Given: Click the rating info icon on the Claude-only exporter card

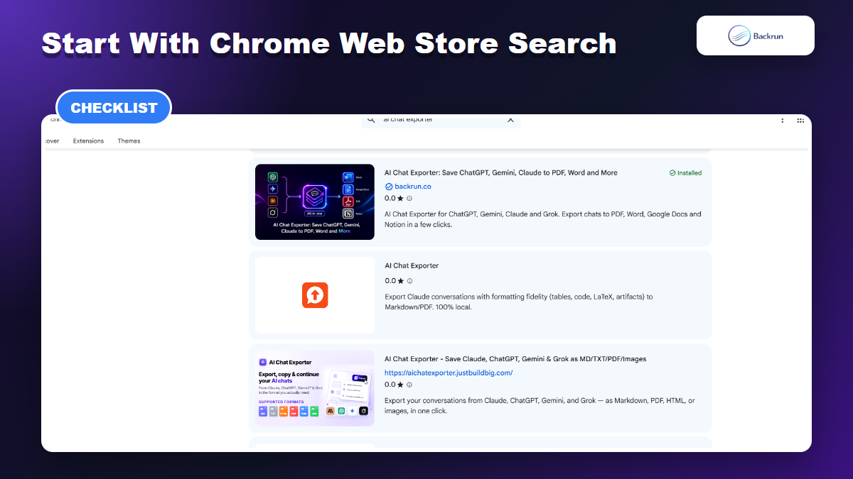Looking at the screenshot, I should click(x=409, y=281).
